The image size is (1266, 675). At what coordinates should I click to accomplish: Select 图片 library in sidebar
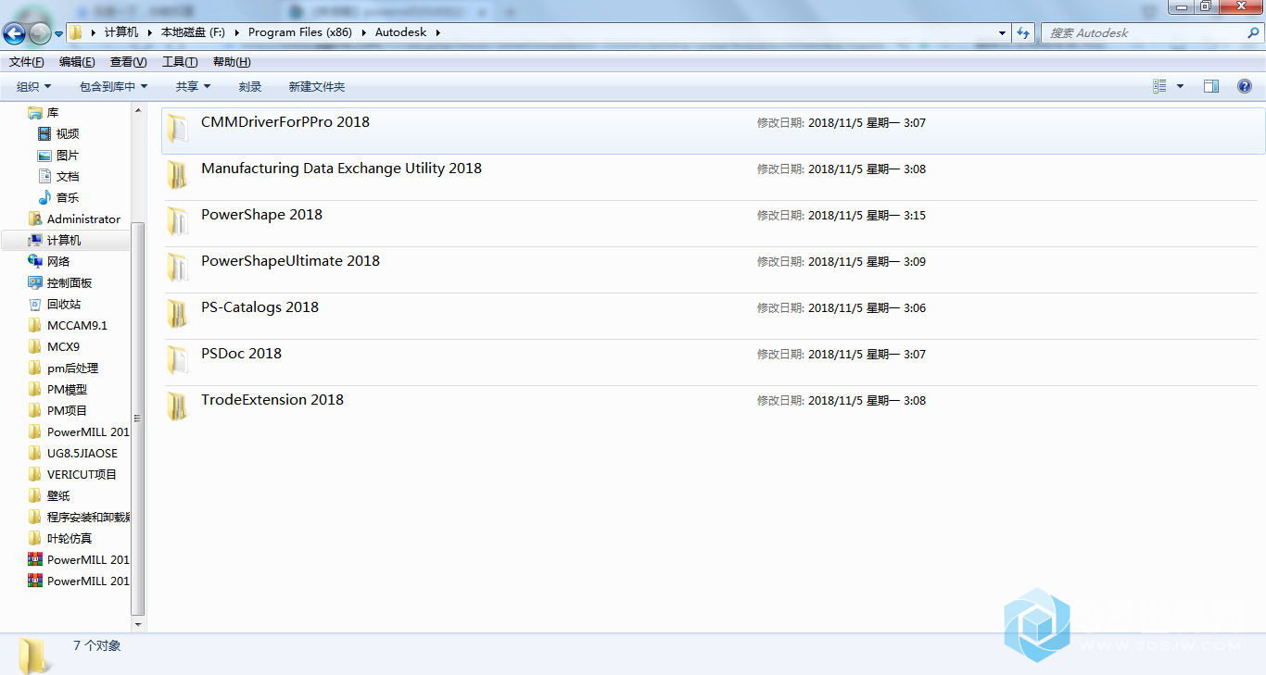click(68, 155)
